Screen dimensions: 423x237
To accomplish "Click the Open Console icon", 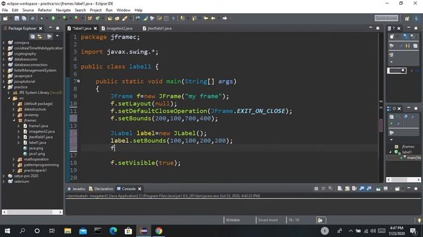I will [397, 189].
